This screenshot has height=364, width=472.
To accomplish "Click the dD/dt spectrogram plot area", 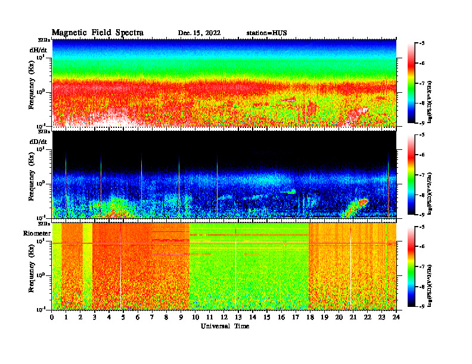I will [224, 174].
